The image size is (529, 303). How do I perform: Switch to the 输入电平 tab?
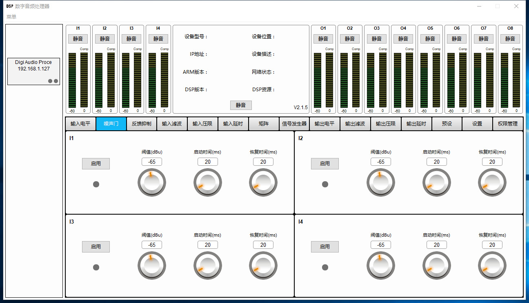tap(80, 124)
